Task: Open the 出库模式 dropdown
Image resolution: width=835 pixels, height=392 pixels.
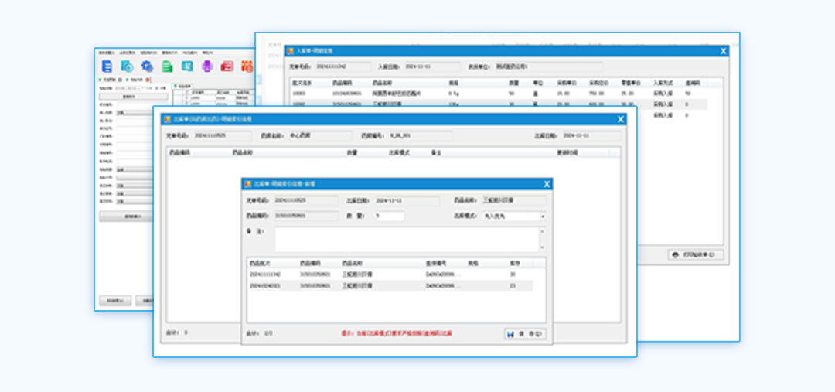Action: tap(541, 216)
